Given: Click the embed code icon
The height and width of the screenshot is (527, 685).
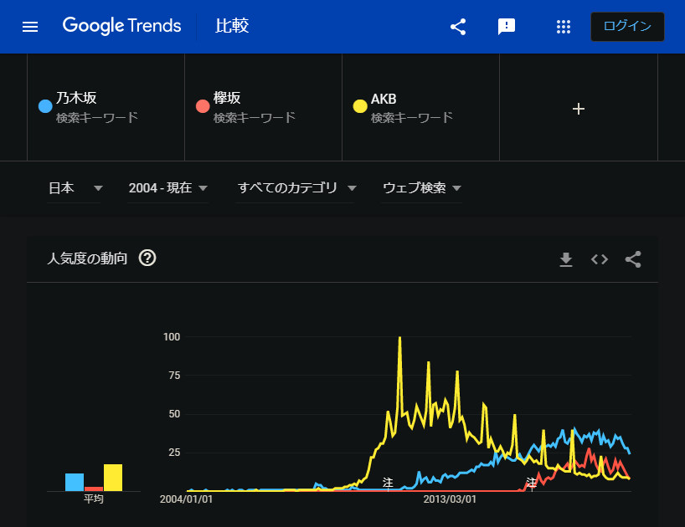Looking at the screenshot, I should pyautogui.click(x=600, y=259).
